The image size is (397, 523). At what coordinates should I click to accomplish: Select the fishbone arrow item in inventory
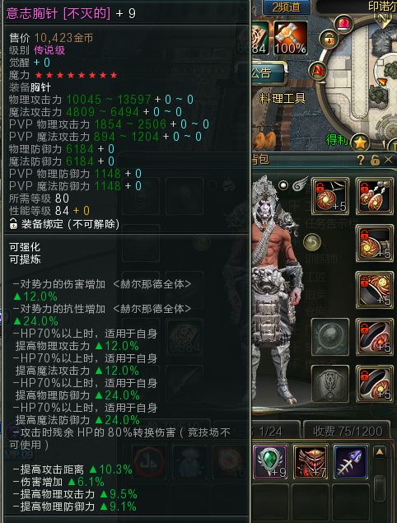pyautogui.click(x=350, y=463)
